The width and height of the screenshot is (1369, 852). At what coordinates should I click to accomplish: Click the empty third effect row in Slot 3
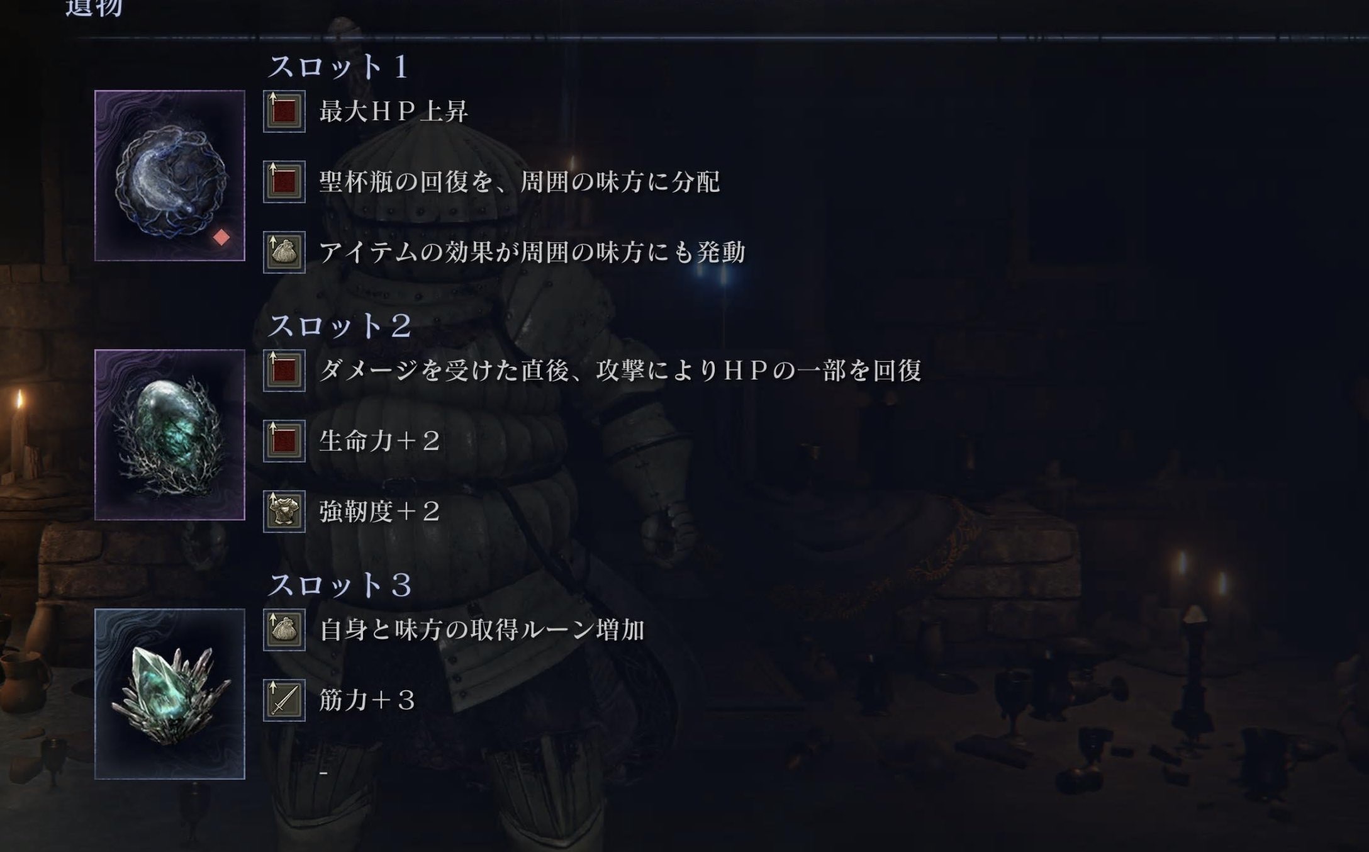click(x=323, y=771)
